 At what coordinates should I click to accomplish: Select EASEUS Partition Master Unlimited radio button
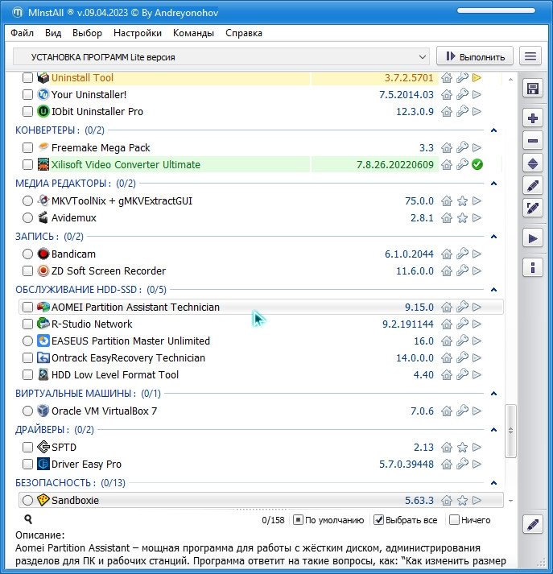(x=27, y=341)
